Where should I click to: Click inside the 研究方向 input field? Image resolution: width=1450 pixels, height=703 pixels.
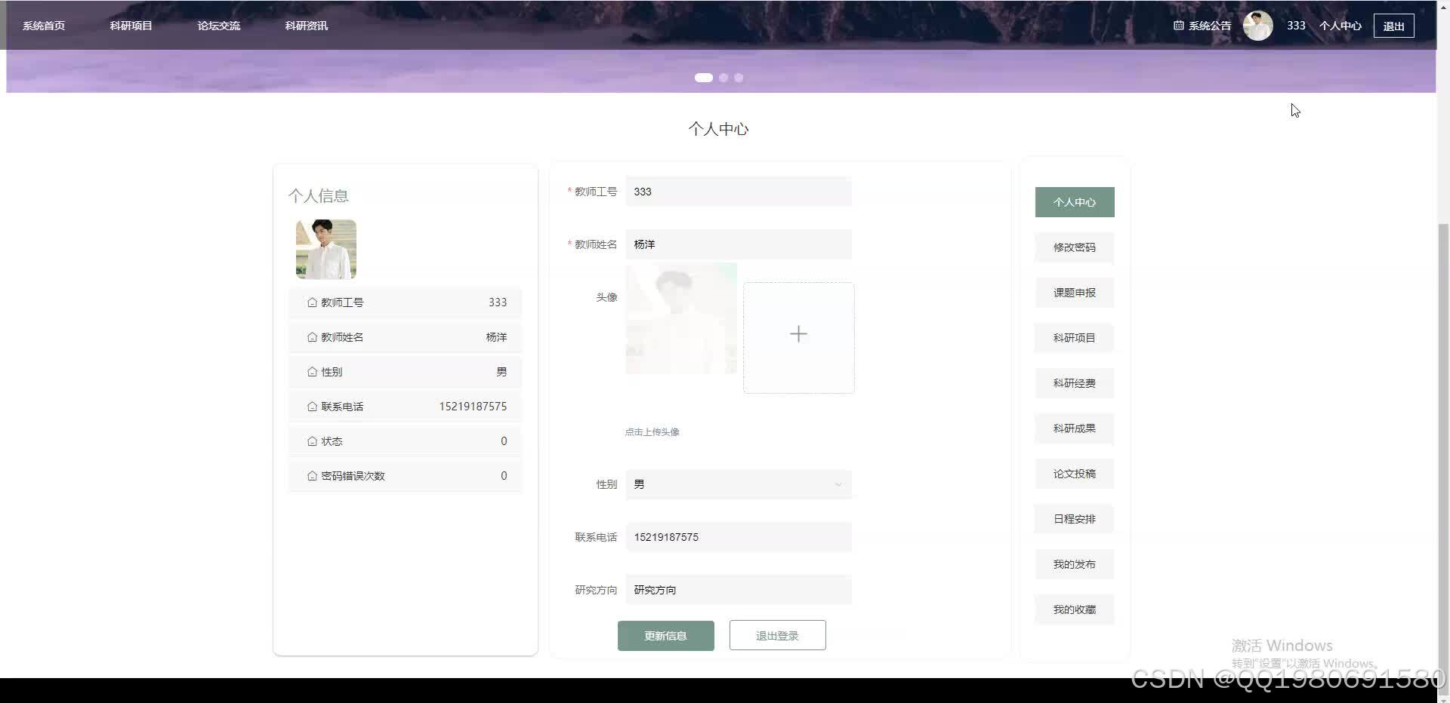(738, 590)
